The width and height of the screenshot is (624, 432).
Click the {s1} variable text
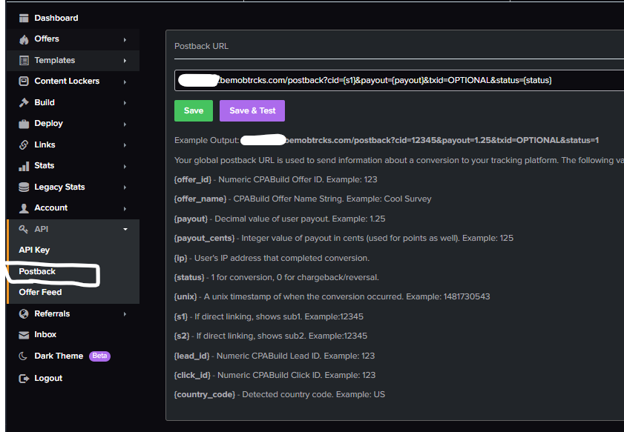coord(181,316)
